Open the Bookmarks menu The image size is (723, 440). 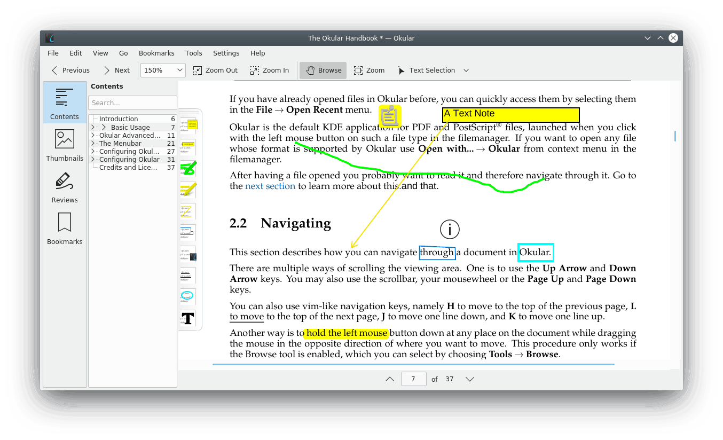[x=156, y=53]
